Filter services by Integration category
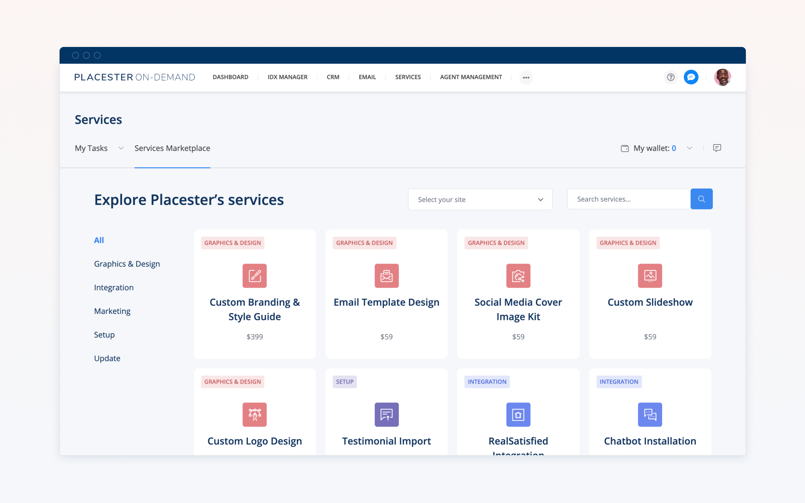This screenshot has width=805, height=503. (x=114, y=288)
